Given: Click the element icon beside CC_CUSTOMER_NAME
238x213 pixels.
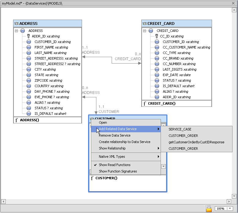Looking at the screenshot, I should click(157, 47).
